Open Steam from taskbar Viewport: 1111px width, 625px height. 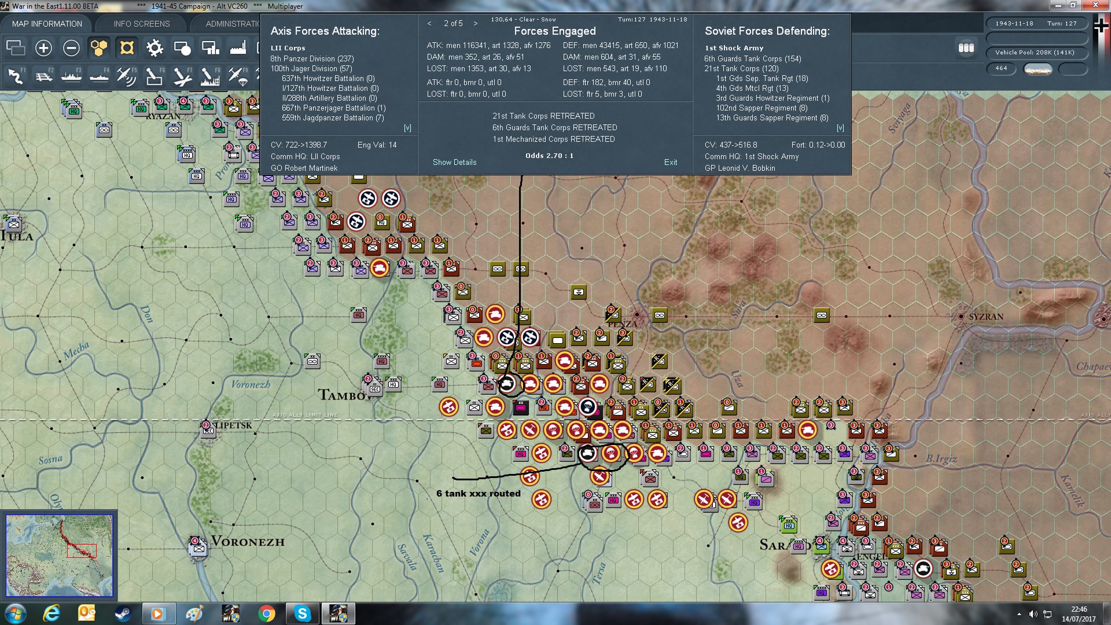123,613
